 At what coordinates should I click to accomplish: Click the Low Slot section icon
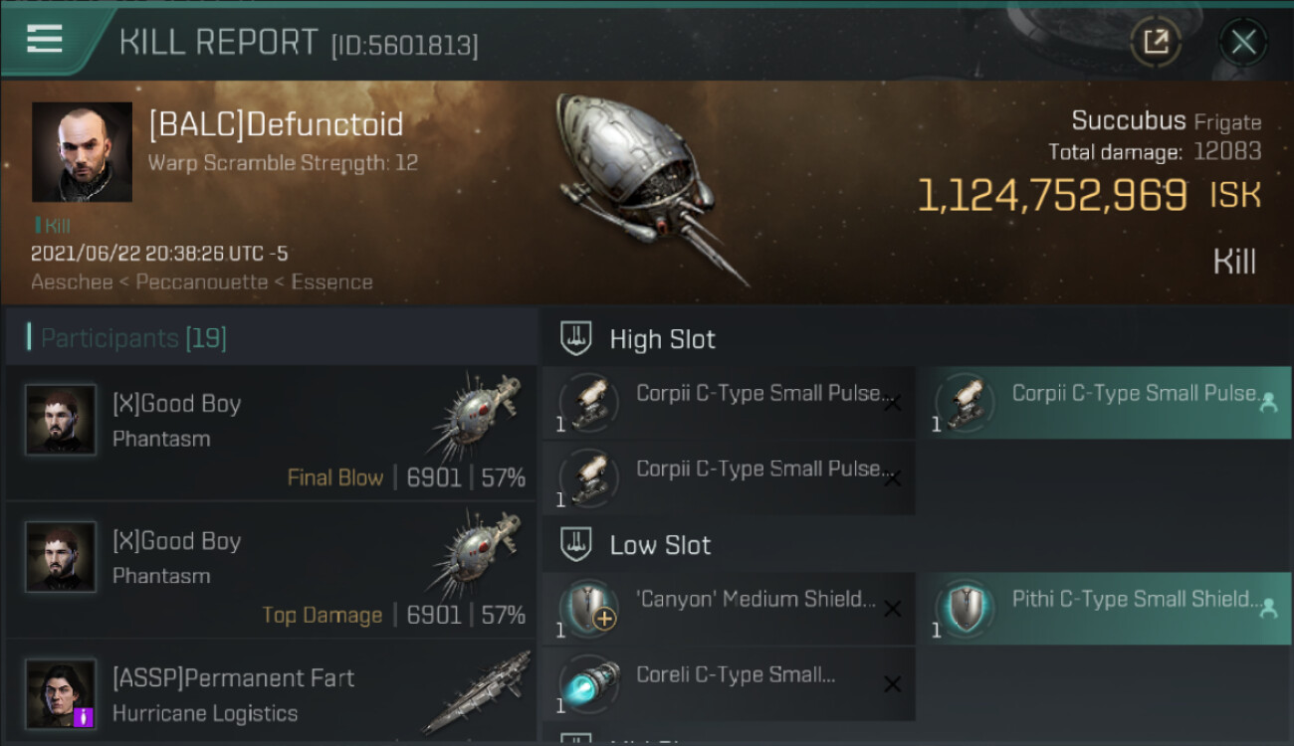pyautogui.click(x=576, y=544)
